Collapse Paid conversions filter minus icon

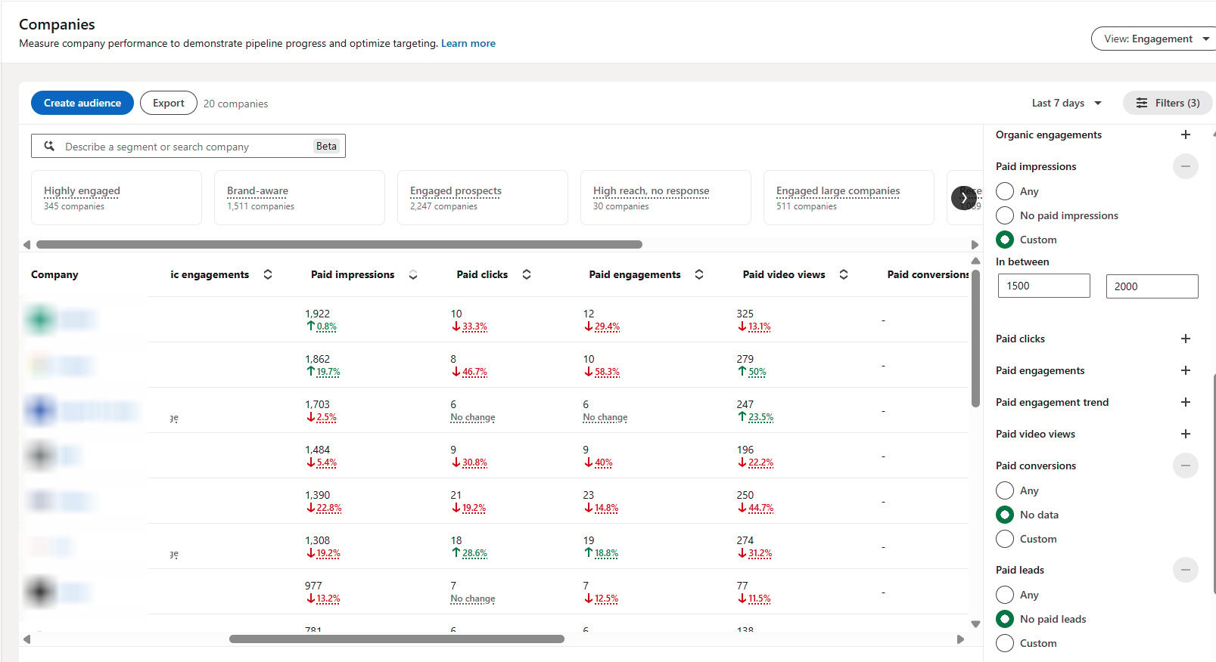[x=1186, y=466]
